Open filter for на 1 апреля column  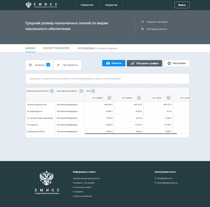pos(139,98)
